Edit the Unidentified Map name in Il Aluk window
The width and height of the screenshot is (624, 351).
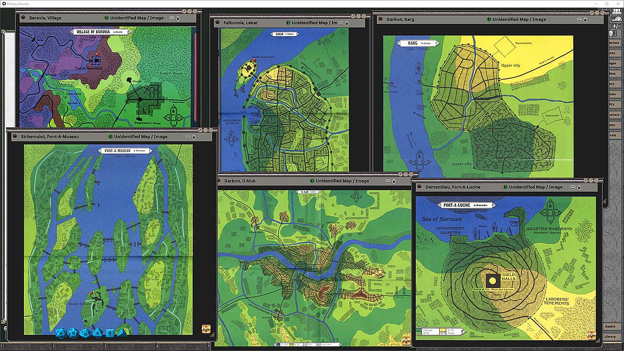coord(342,181)
